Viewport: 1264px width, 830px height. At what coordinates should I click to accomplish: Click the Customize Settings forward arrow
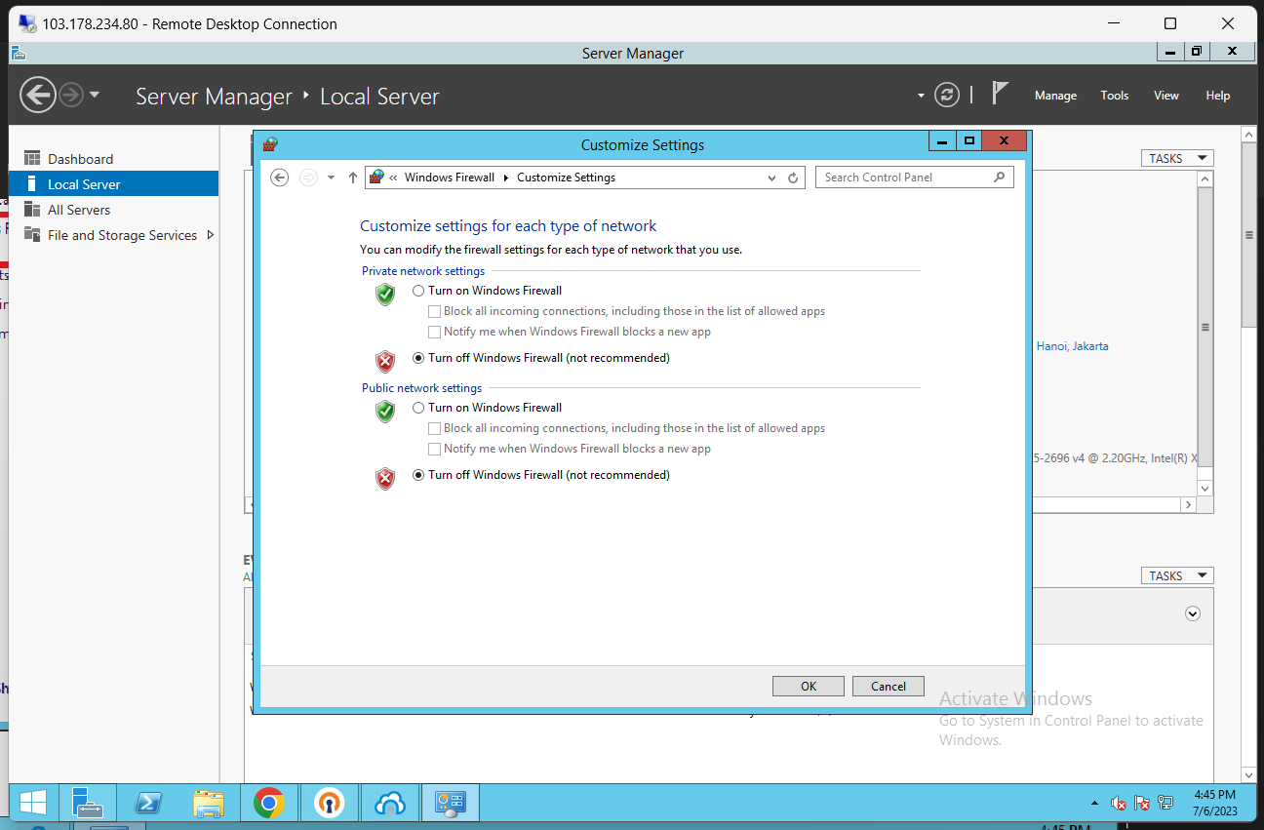click(308, 178)
